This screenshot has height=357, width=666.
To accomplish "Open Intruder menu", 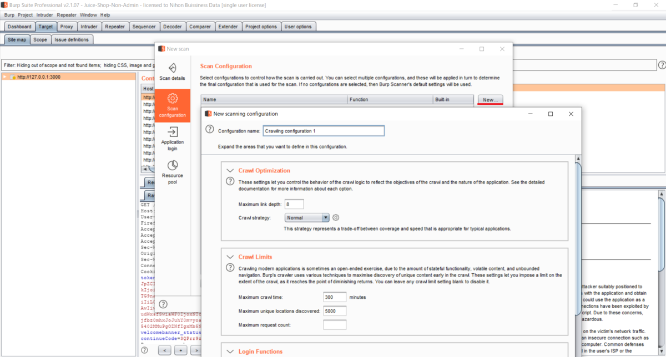I will click(45, 15).
